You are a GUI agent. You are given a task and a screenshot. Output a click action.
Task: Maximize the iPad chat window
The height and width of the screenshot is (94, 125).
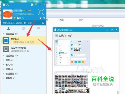[x=112, y=30]
